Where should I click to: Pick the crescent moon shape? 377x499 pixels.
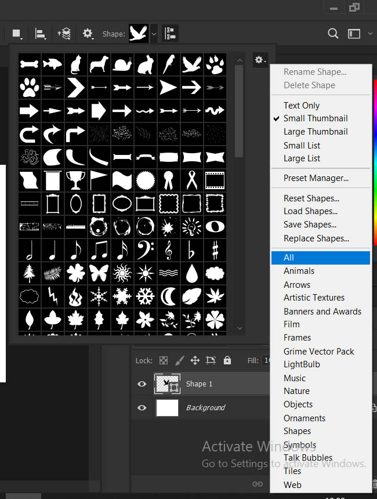pos(169,296)
